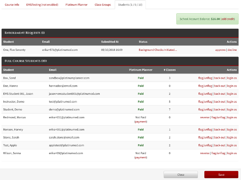This screenshot has width=241, height=180.
Task: Back-out Student, Demo
Action: (220, 109)
